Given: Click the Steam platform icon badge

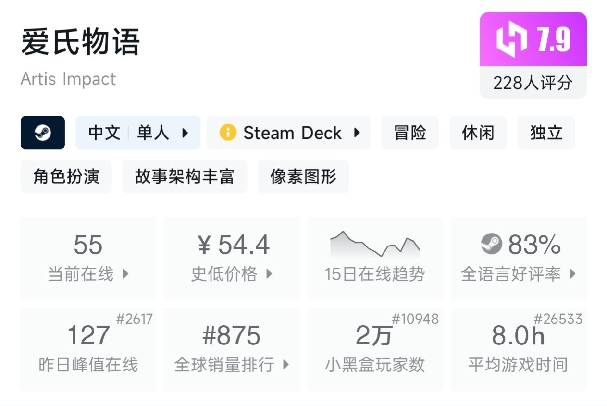Looking at the screenshot, I should pyautogui.click(x=43, y=133).
